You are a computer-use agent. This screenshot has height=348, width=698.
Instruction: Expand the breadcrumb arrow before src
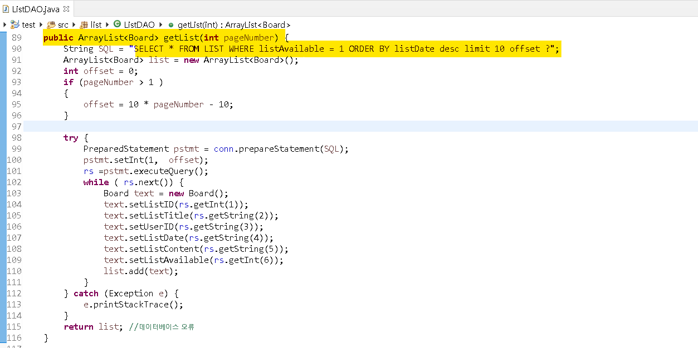point(41,24)
